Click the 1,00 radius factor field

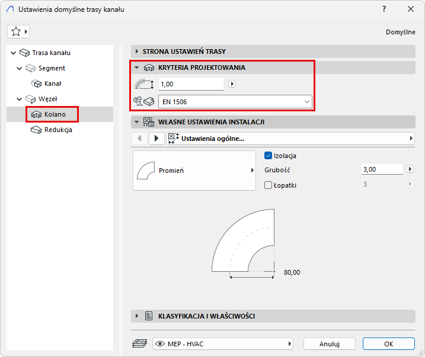tap(191, 84)
